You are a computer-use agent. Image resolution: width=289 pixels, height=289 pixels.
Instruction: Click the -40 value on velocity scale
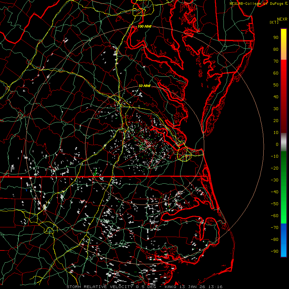pyautogui.click(x=275, y=192)
